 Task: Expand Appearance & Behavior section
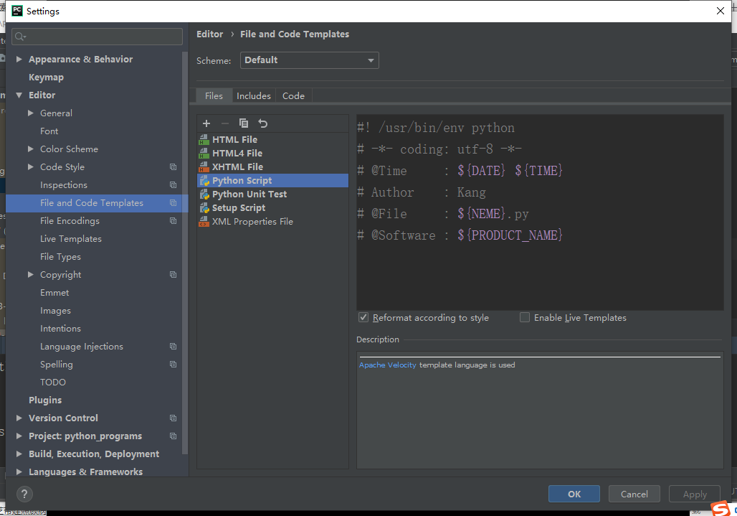19,60
